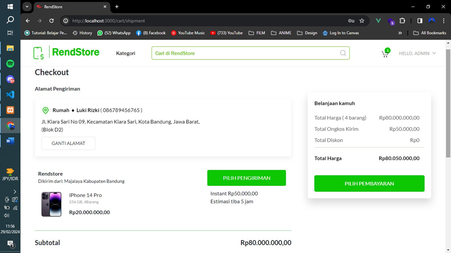Open the History bookmark

pyautogui.click(x=82, y=33)
